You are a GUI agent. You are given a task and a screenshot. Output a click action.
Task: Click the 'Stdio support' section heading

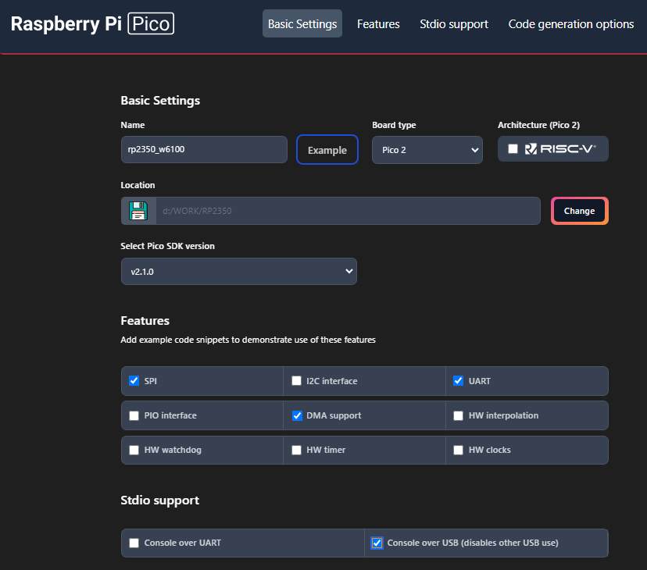[x=159, y=501]
